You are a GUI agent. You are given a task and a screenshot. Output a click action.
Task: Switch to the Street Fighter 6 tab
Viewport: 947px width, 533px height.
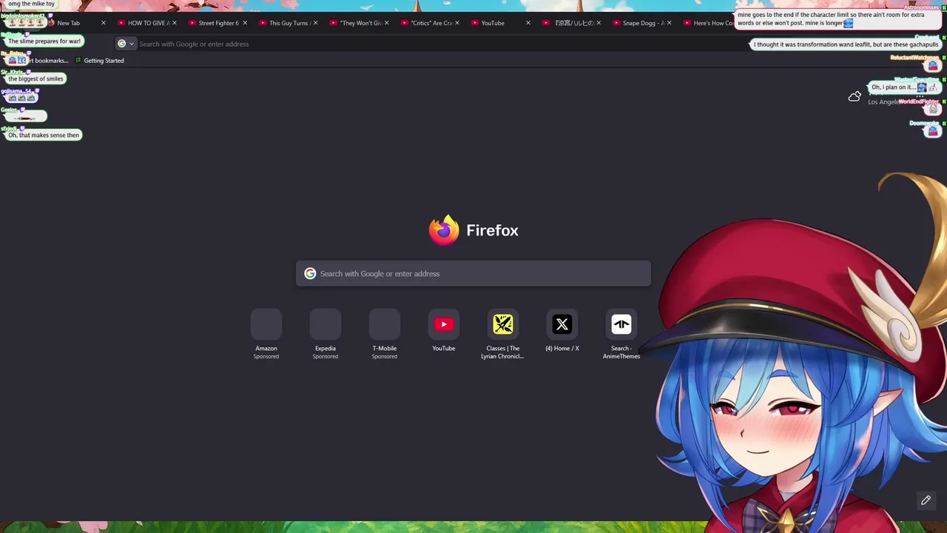coord(218,23)
